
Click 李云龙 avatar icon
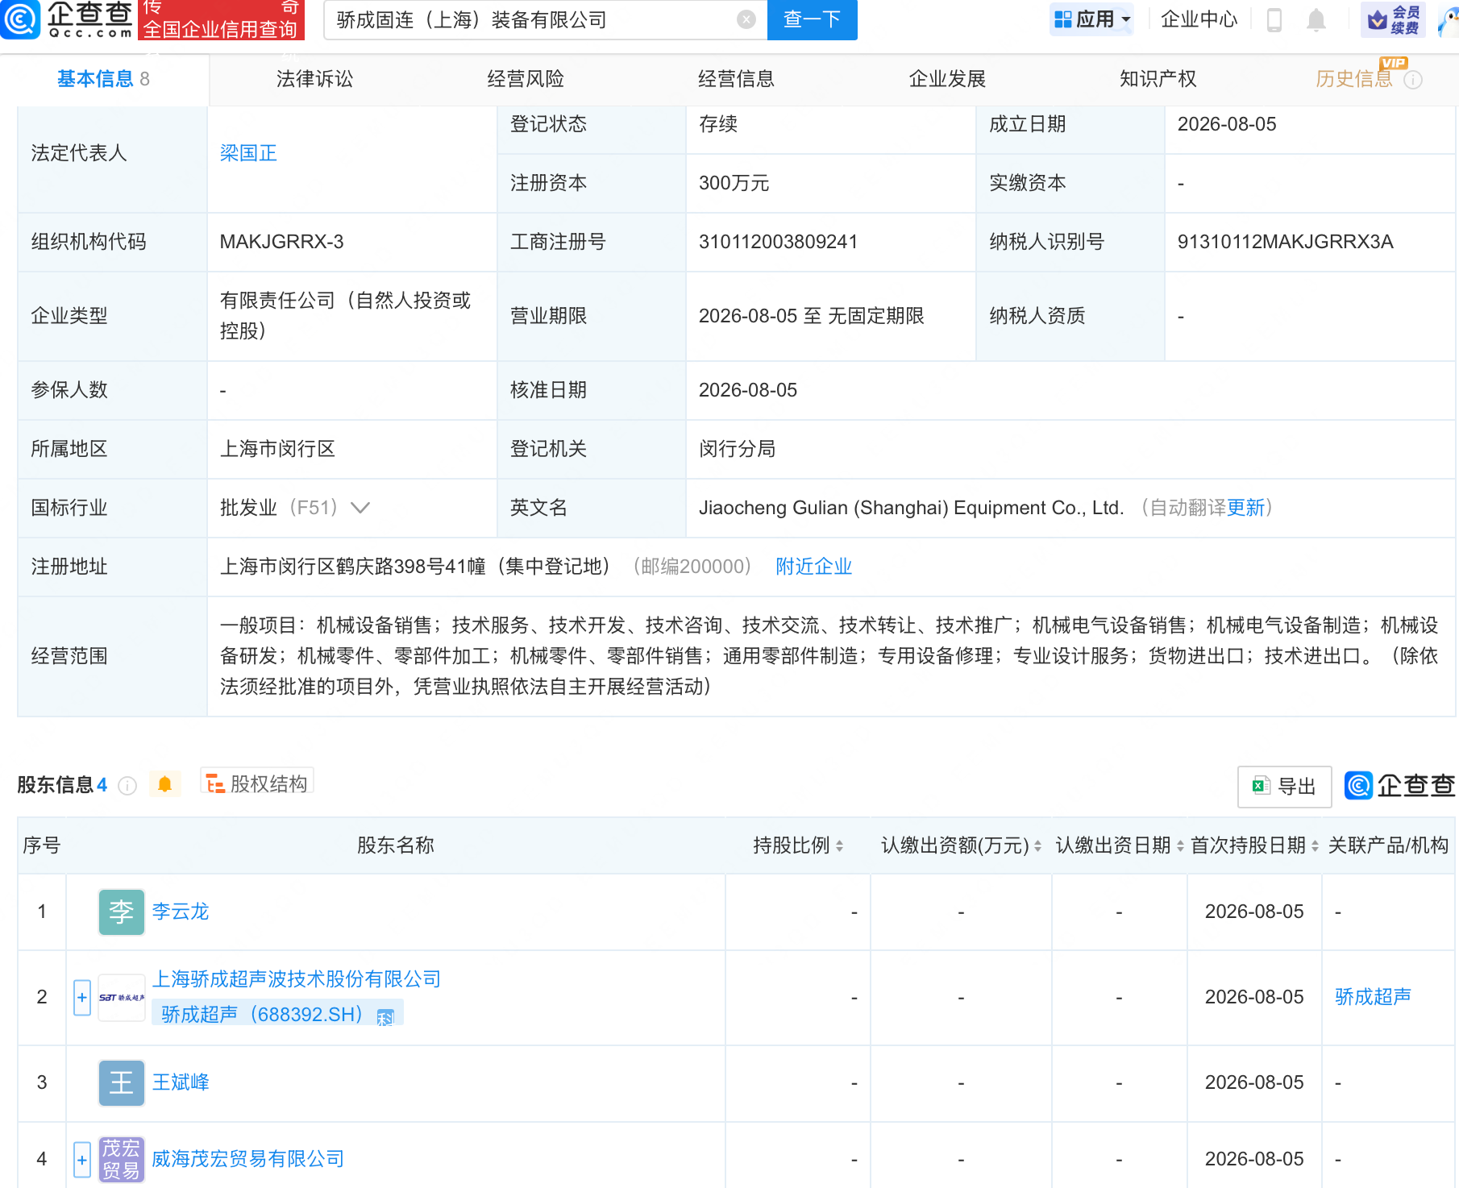(x=121, y=912)
